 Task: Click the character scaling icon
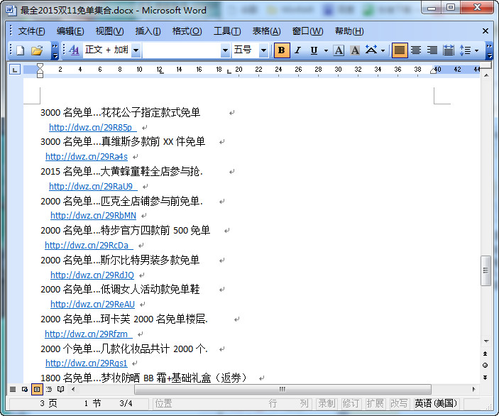tap(371, 50)
